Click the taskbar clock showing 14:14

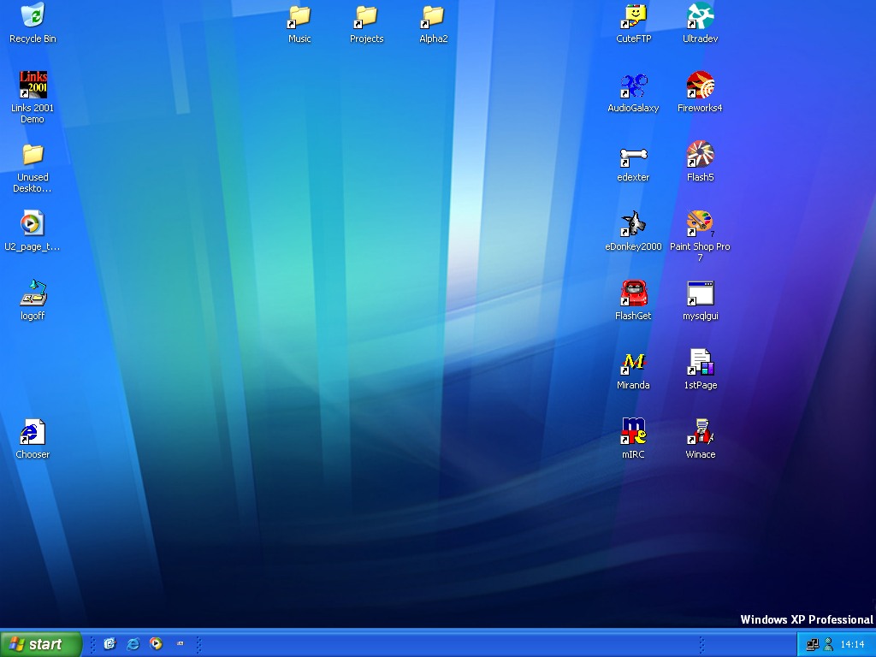[852, 644]
